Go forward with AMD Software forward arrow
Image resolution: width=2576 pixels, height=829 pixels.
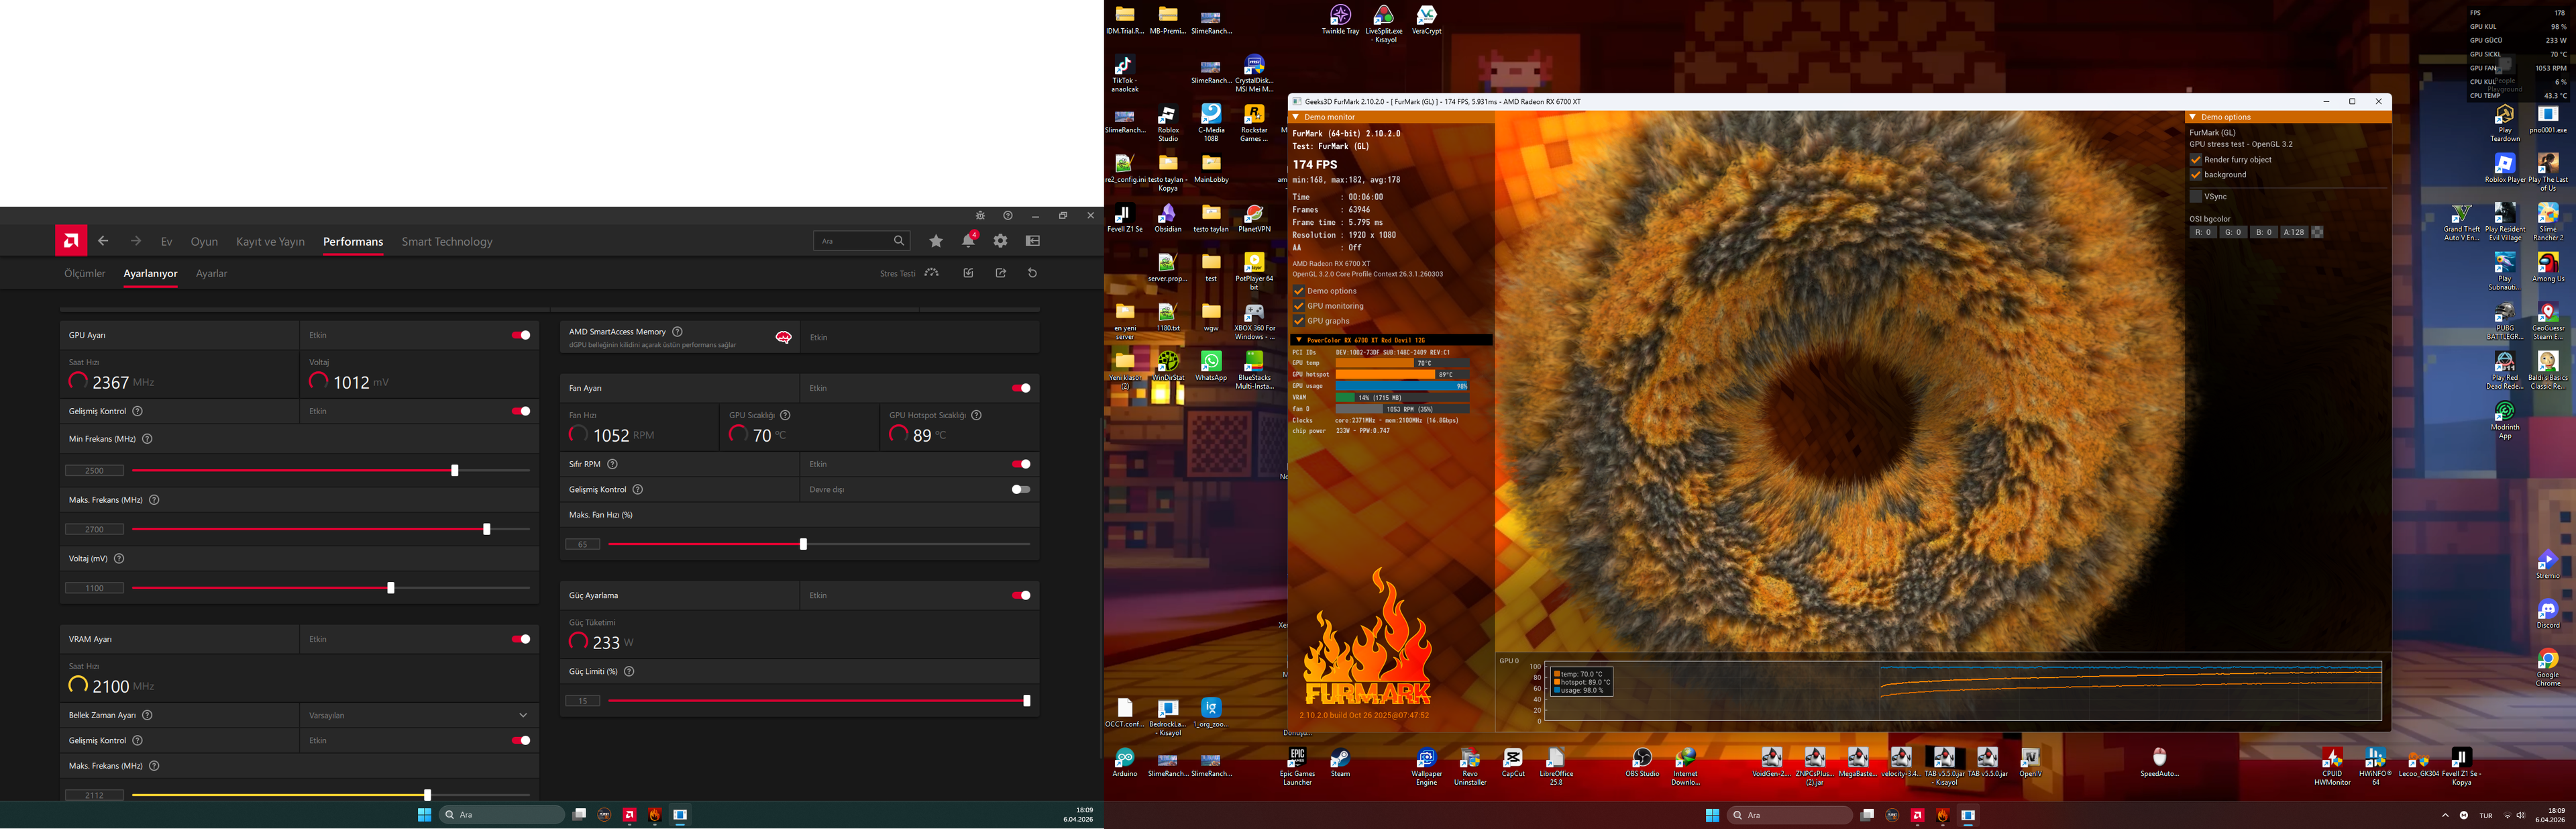(x=136, y=241)
